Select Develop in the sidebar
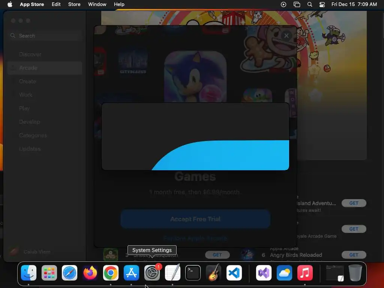 click(45, 122)
